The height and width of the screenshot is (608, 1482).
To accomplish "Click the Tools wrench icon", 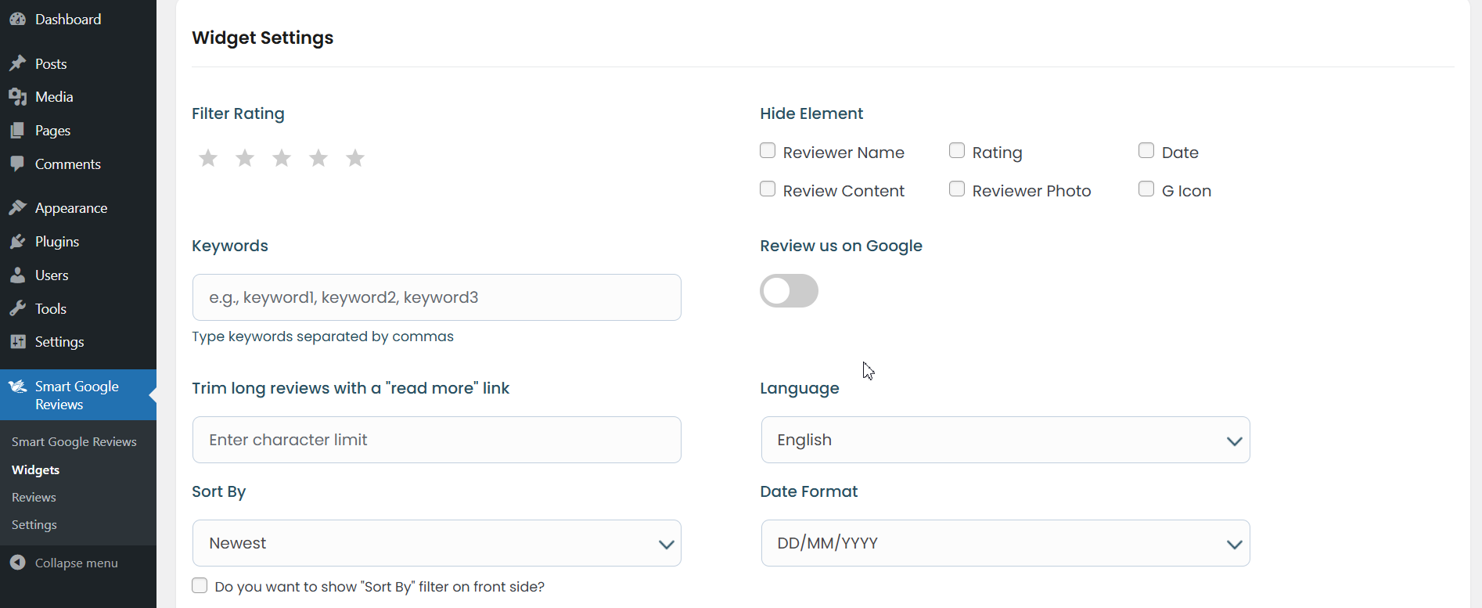I will [18, 309].
